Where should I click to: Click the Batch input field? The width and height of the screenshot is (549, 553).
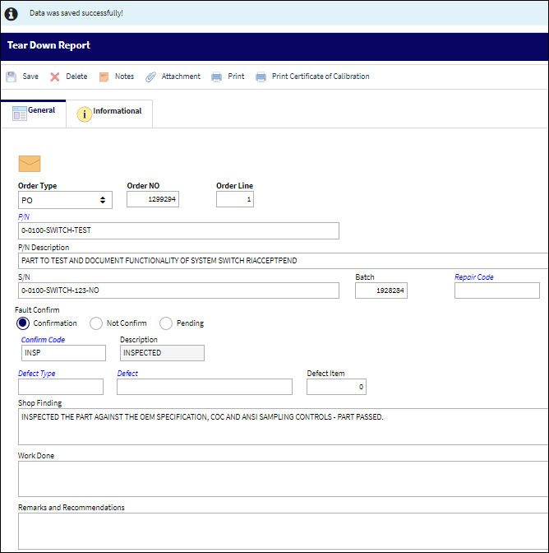point(381,290)
